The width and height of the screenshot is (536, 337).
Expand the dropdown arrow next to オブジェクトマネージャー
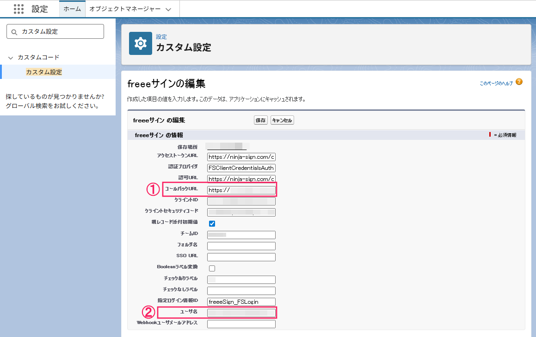(x=168, y=9)
